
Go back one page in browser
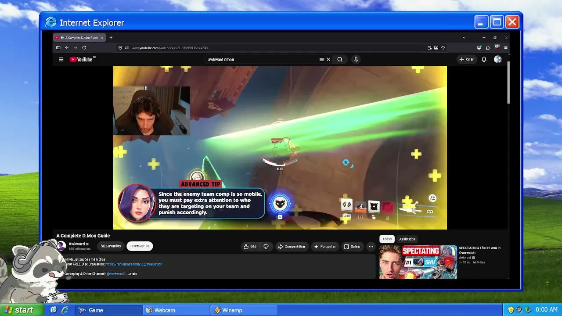click(67, 48)
